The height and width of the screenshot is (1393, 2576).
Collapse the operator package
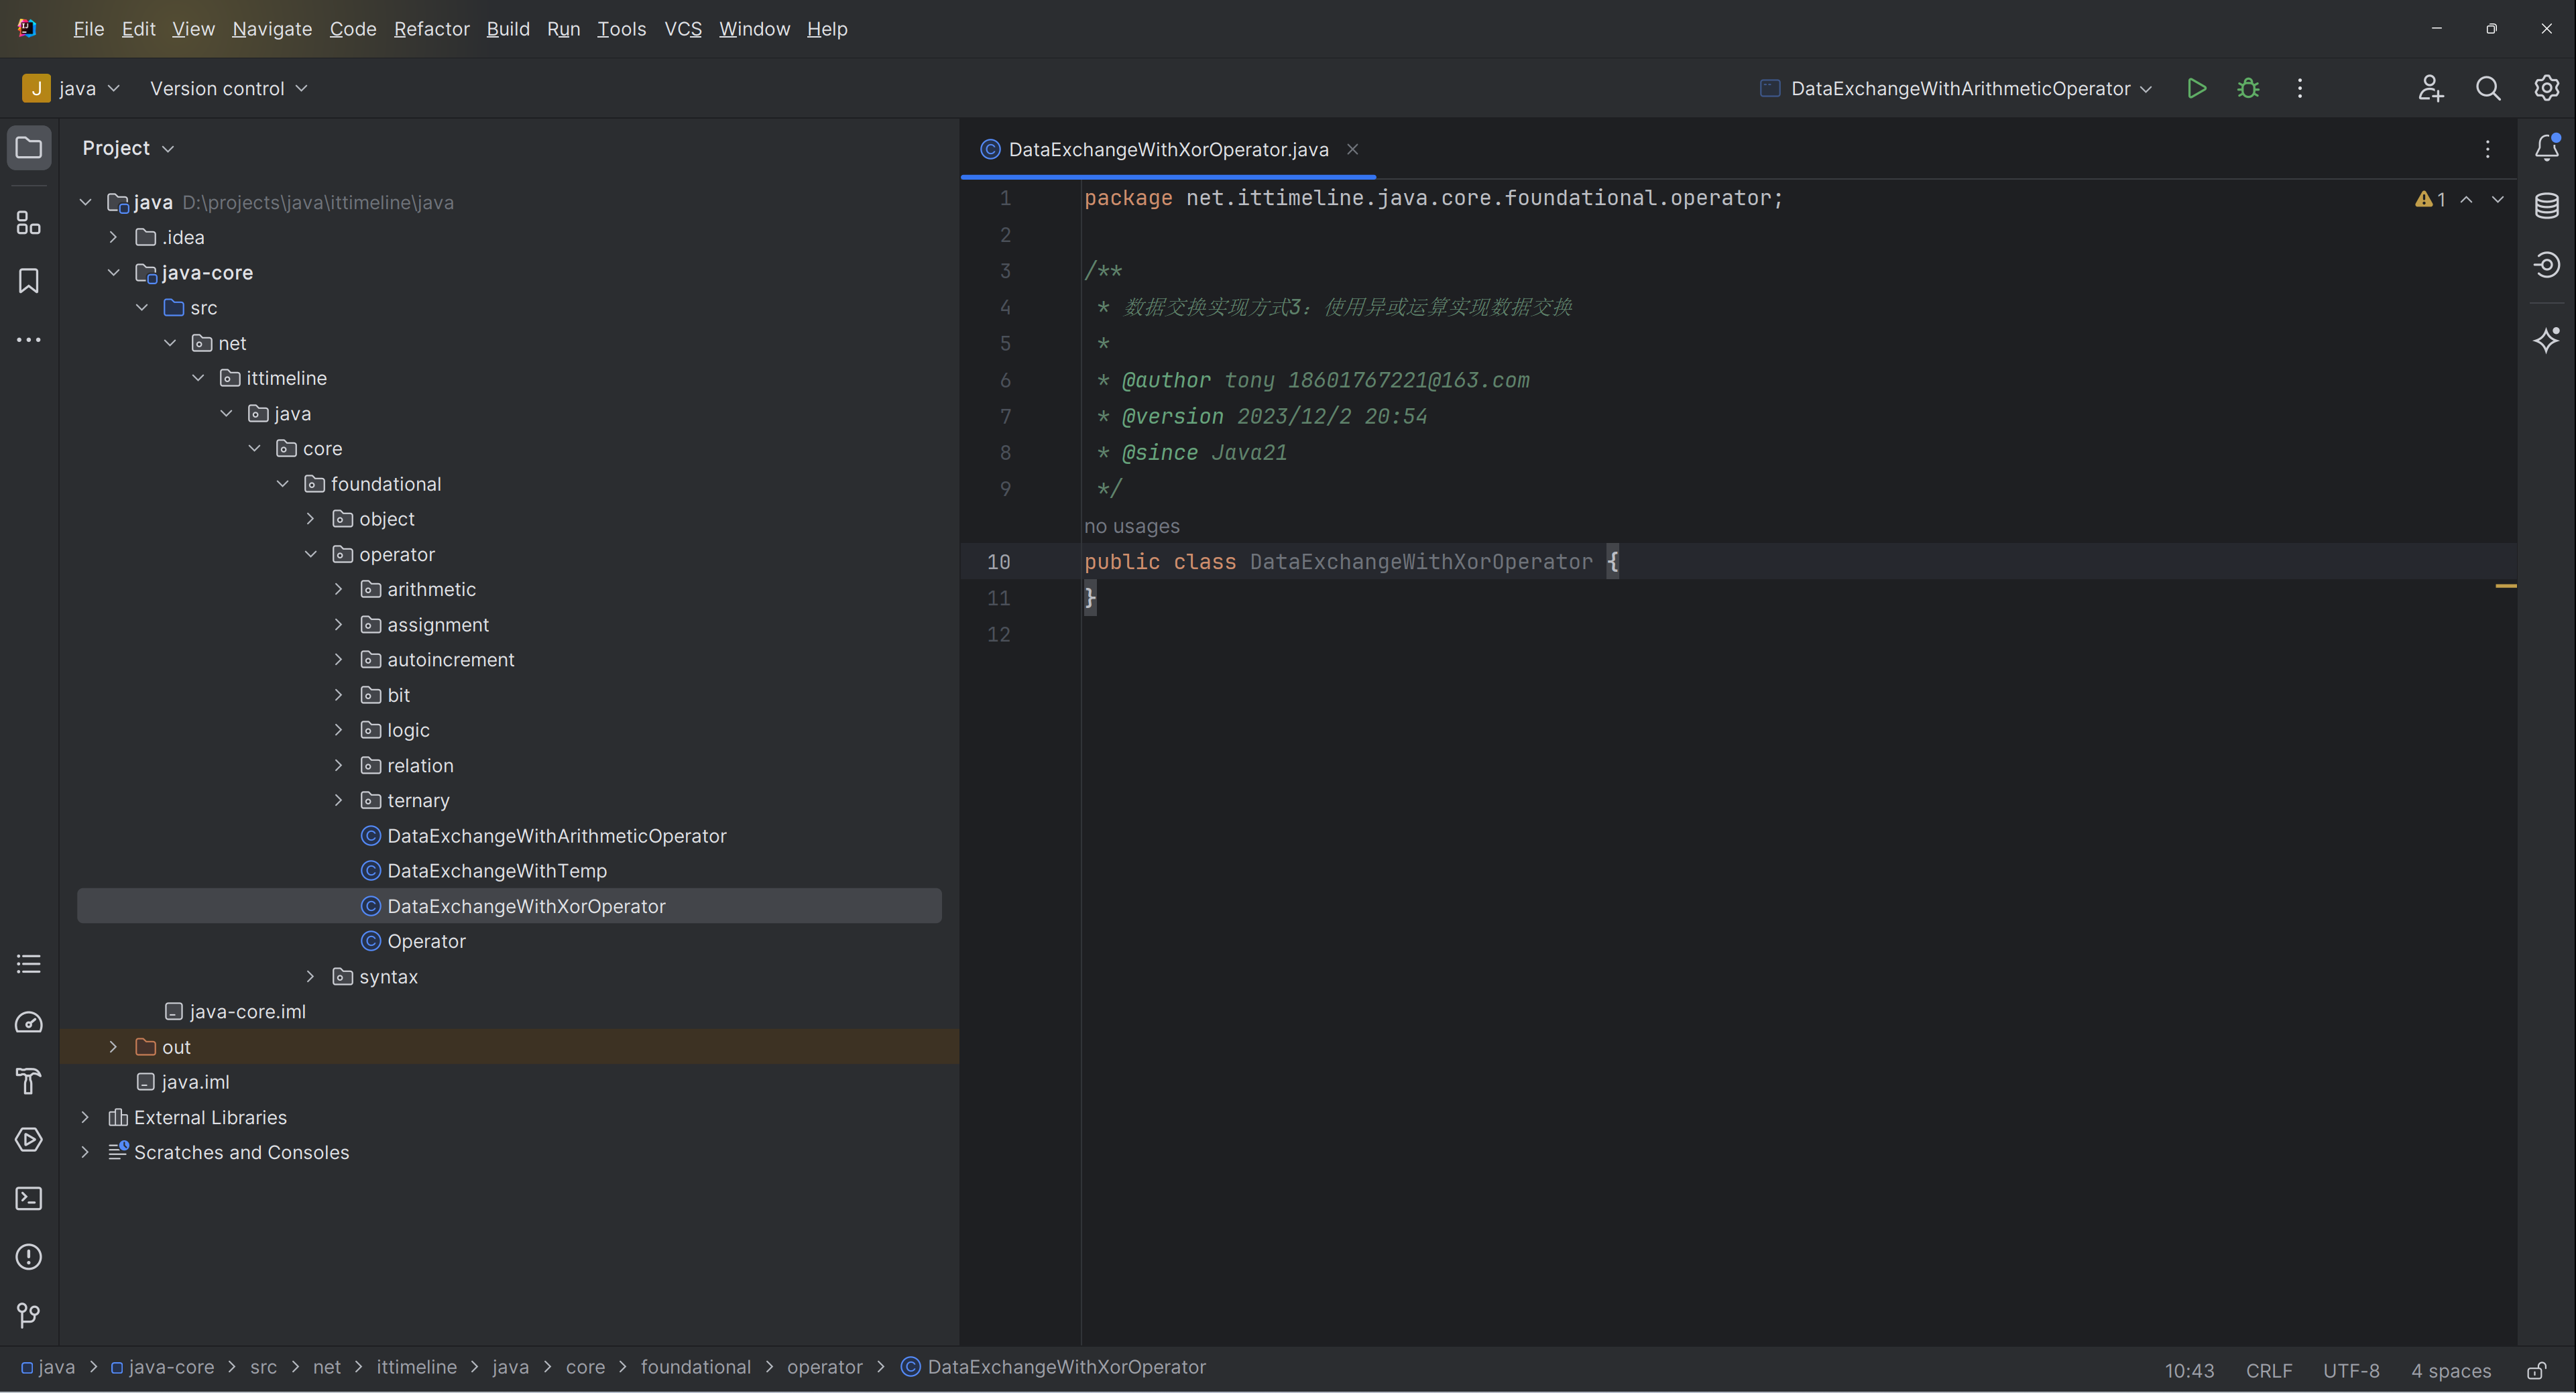[310, 554]
